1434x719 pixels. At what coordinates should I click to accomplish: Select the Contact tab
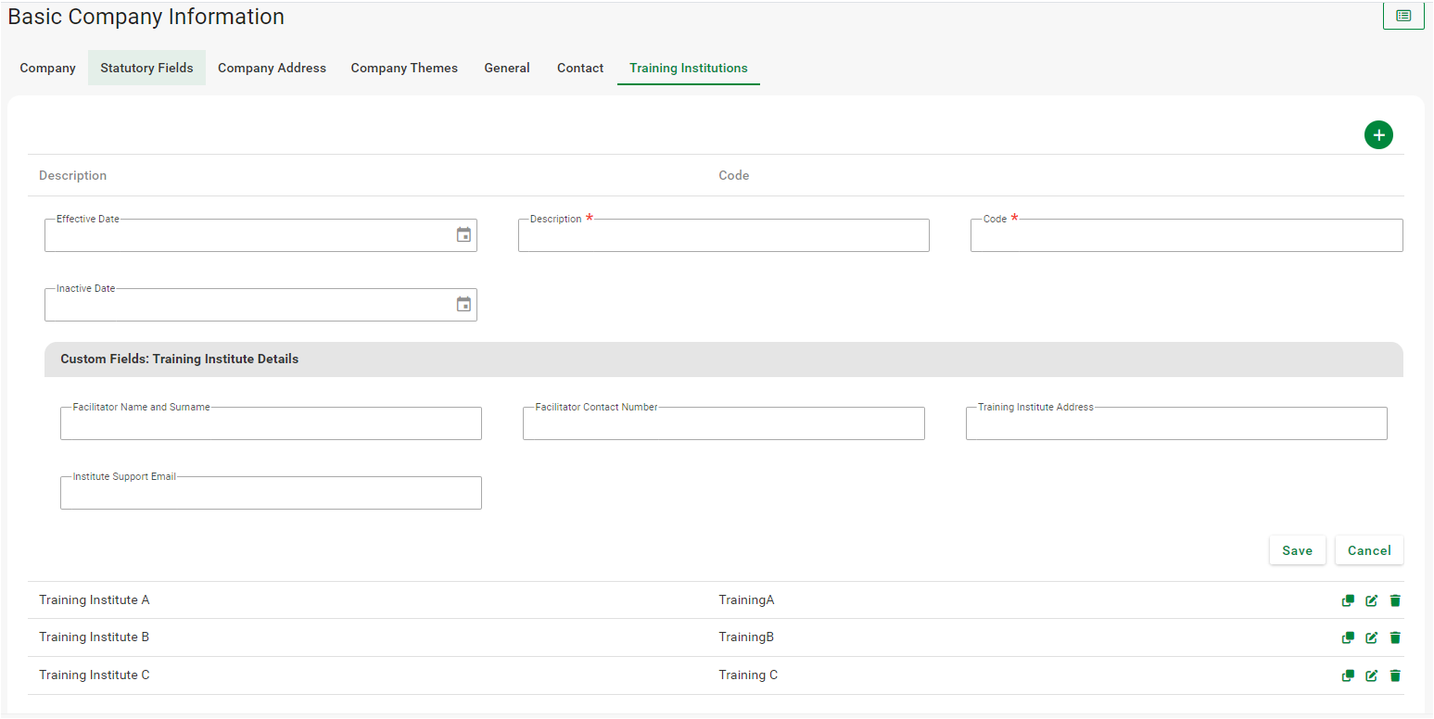[x=580, y=68]
